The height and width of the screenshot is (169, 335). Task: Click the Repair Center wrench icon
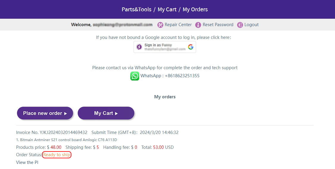coord(160,25)
